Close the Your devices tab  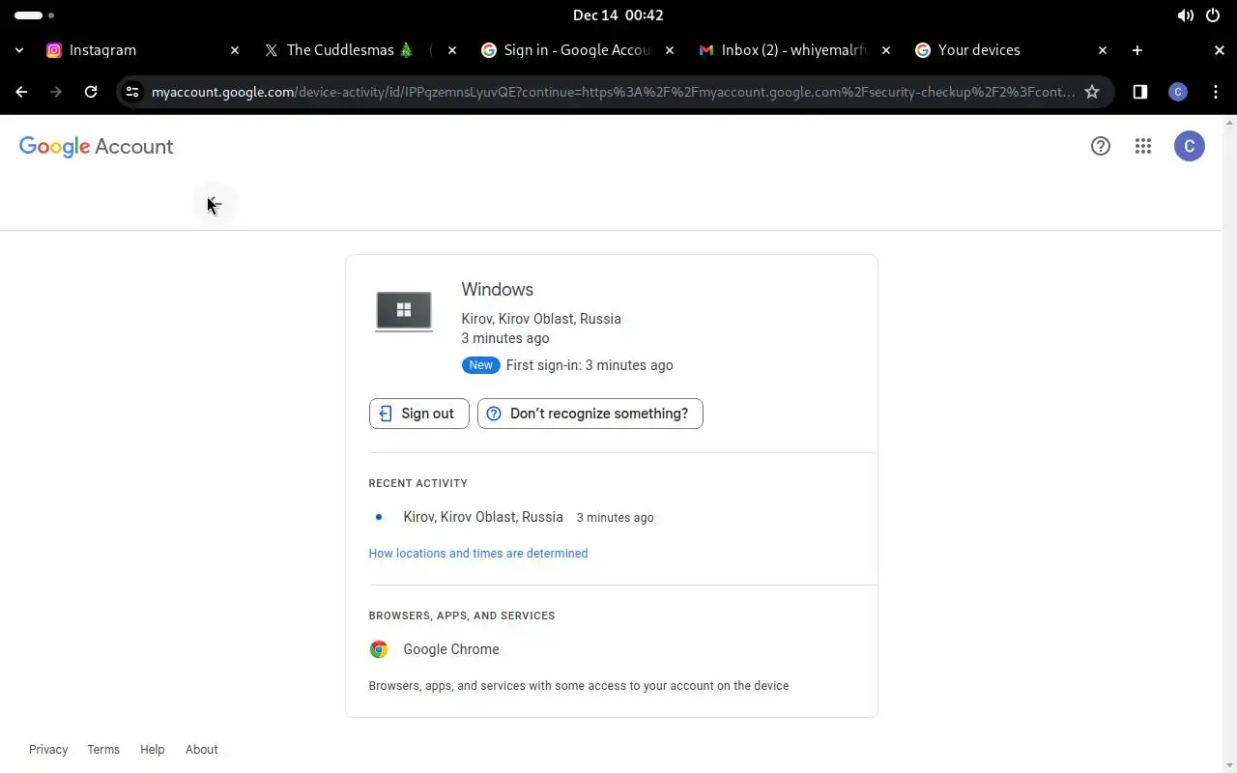pos(1103,50)
